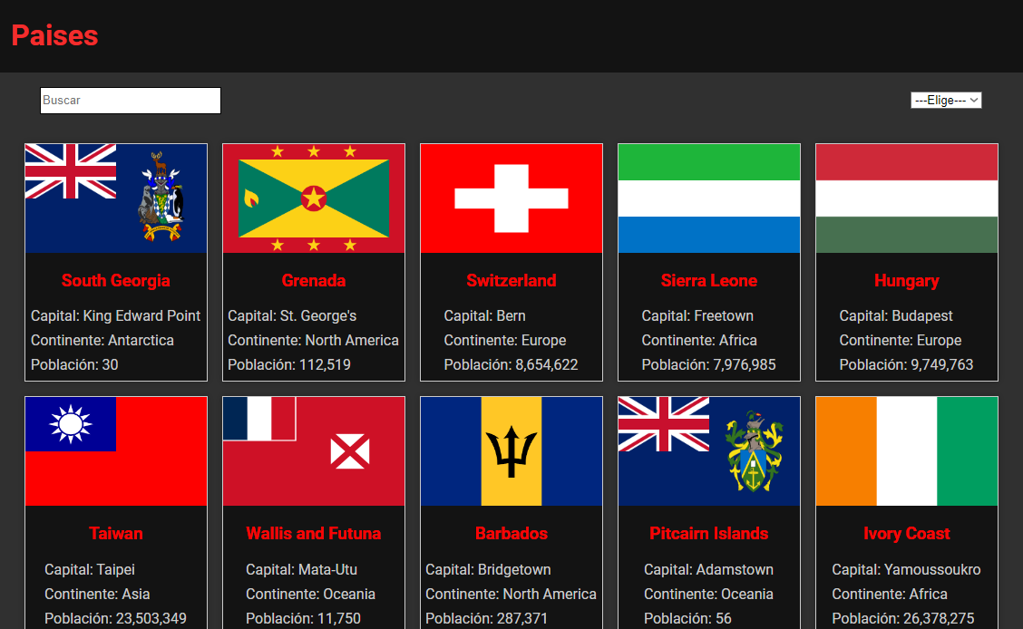The width and height of the screenshot is (1023, 629).
Task: Click the Hungary flag image
Action: click(907, 198)
